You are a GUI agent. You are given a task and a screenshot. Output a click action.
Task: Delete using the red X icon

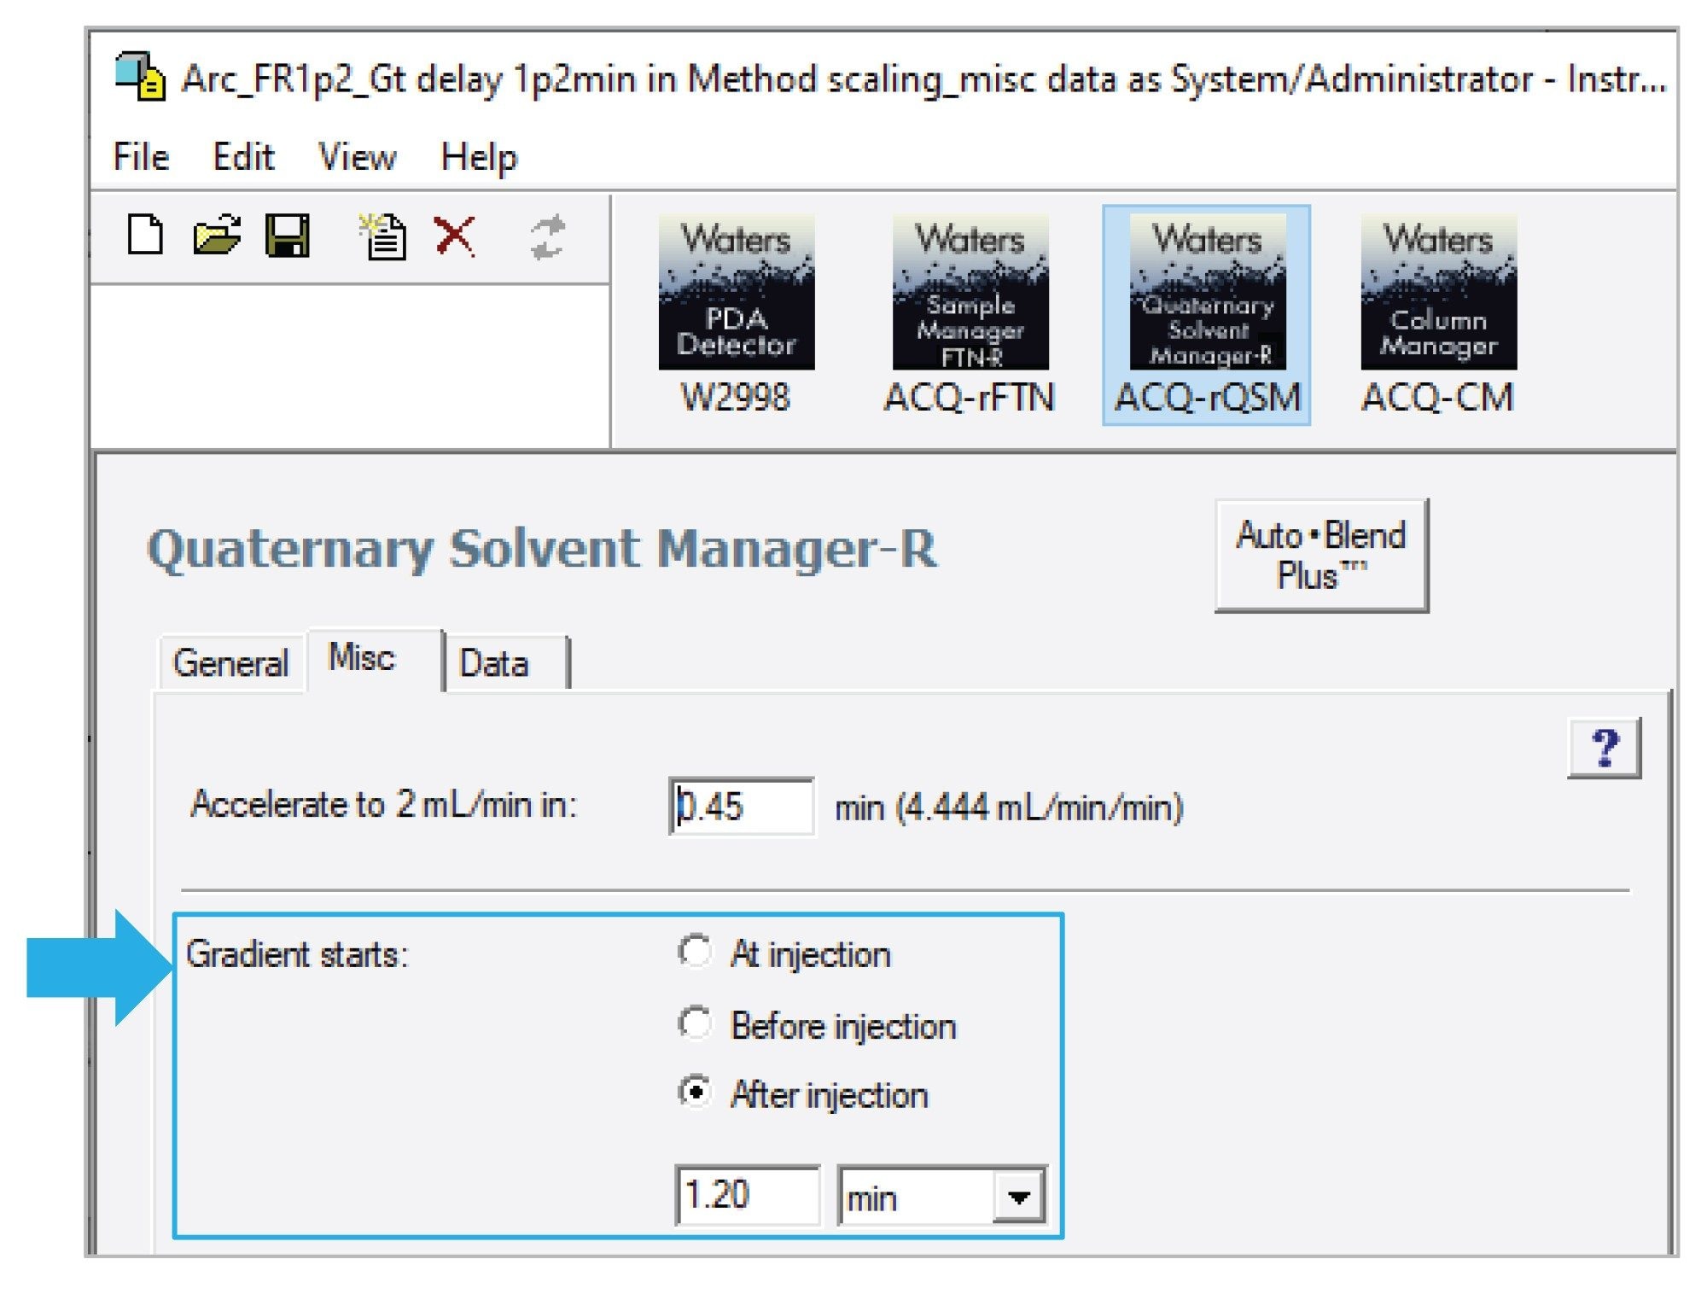pos(455,236)
